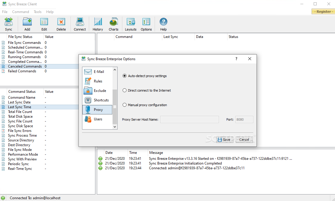Open the Tools menu
335x201 pixels.
click(x=38, y=12)
